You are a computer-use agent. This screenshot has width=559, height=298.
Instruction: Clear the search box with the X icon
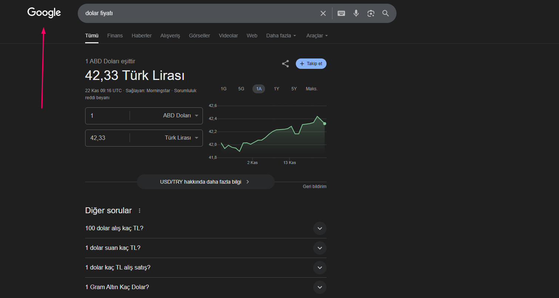click(323, 13)
